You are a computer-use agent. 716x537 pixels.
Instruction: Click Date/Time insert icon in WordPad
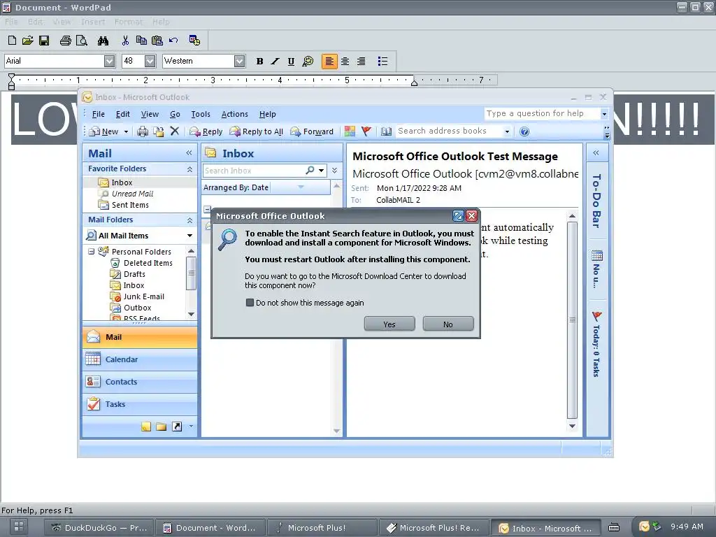tap(194, 41)
